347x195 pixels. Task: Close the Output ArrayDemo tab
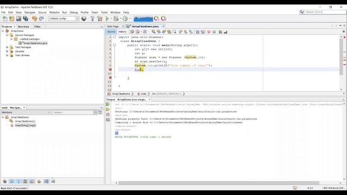tap(150, 100)
